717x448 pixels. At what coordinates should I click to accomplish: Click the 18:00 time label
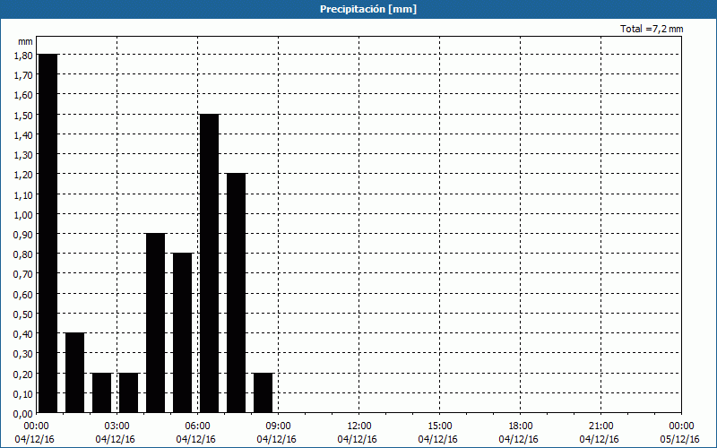point(520,426)
